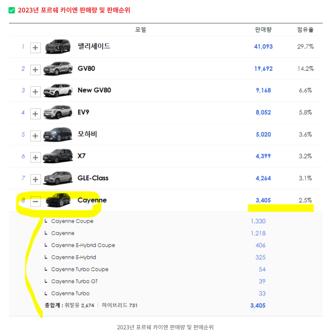
Task: Click the 하이브리드 731 total text
Action: [120, 305]
